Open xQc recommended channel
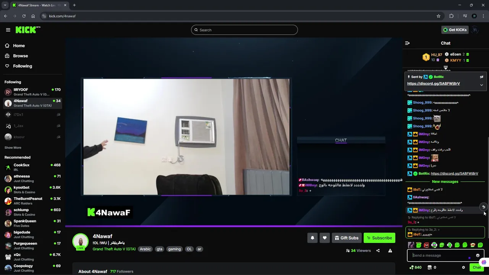The image size is (489, 275). pyautogui.click(x=32, y=257)
